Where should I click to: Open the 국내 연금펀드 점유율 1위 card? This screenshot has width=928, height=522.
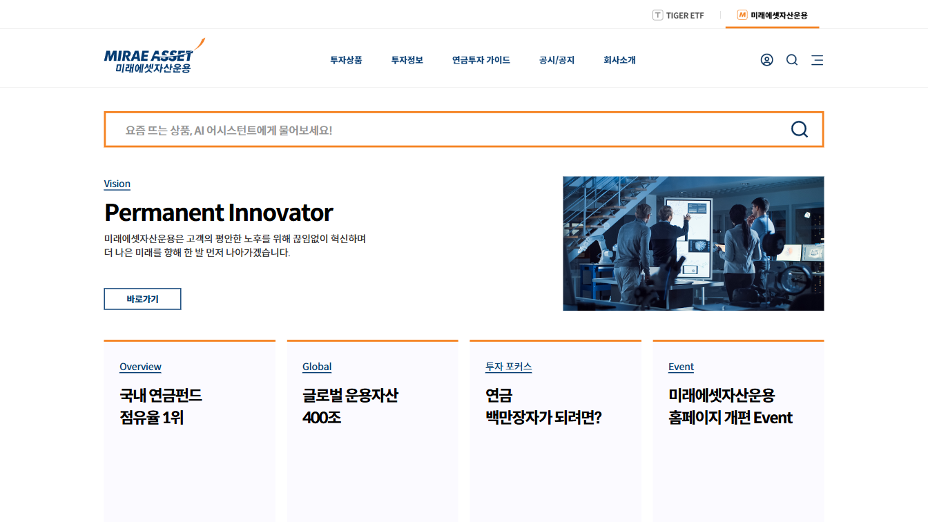[x=189, y=432]
